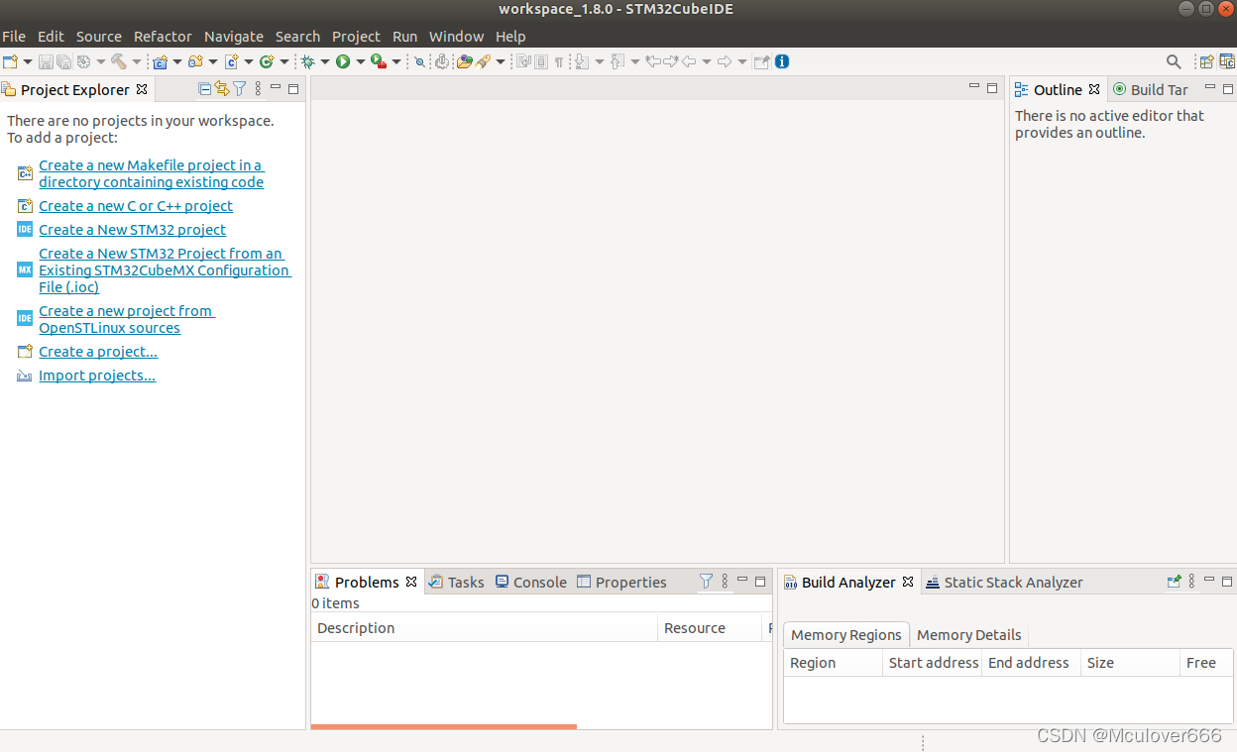Switch to the Properties tab
The width and height of the screenshot is (1237, 752).
(x=621, y=583)
